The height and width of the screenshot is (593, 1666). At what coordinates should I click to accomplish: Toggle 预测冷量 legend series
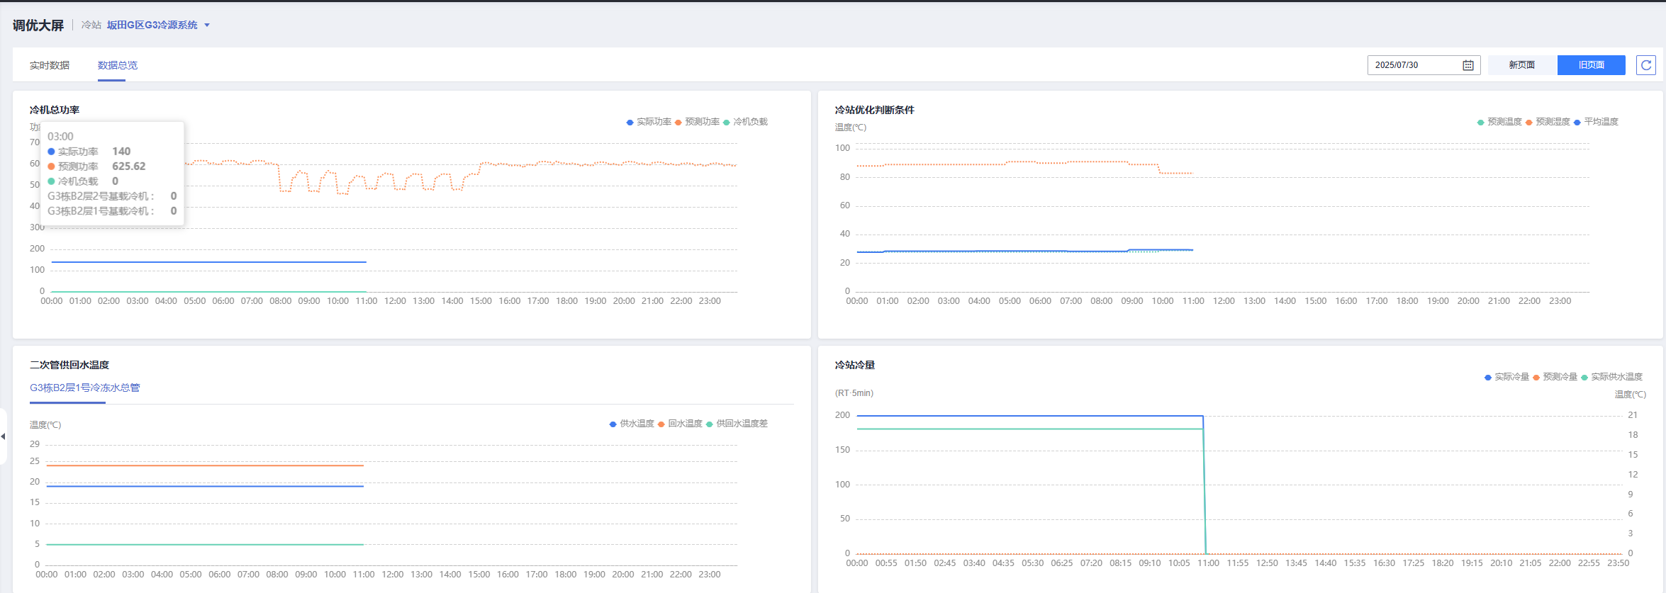(1555, 377)
